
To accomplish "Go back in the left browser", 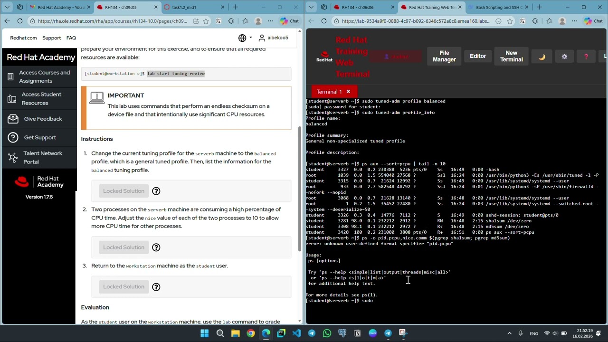I will click(x=7, y=21).
